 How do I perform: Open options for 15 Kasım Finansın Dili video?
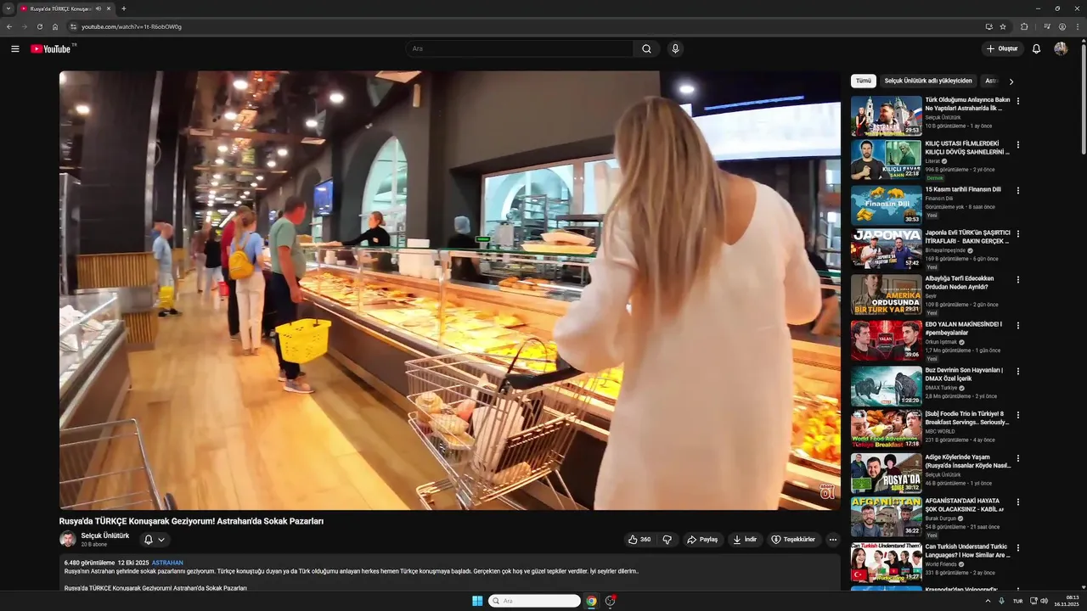pos(1018,191)
